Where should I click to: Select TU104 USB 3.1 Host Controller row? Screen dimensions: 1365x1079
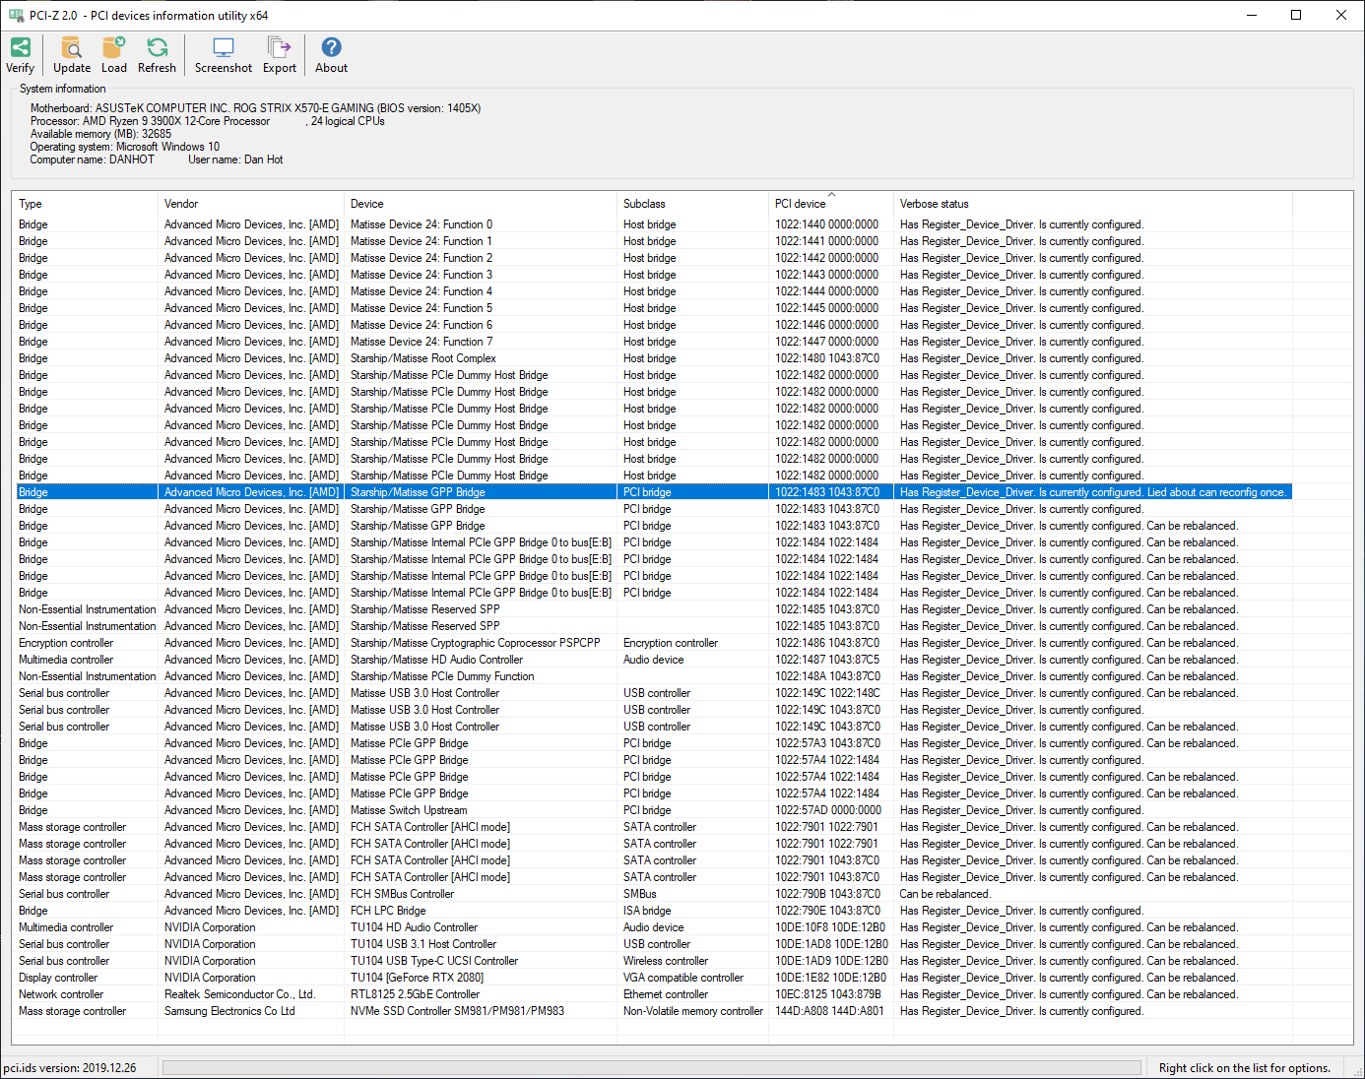coord(654,944)
